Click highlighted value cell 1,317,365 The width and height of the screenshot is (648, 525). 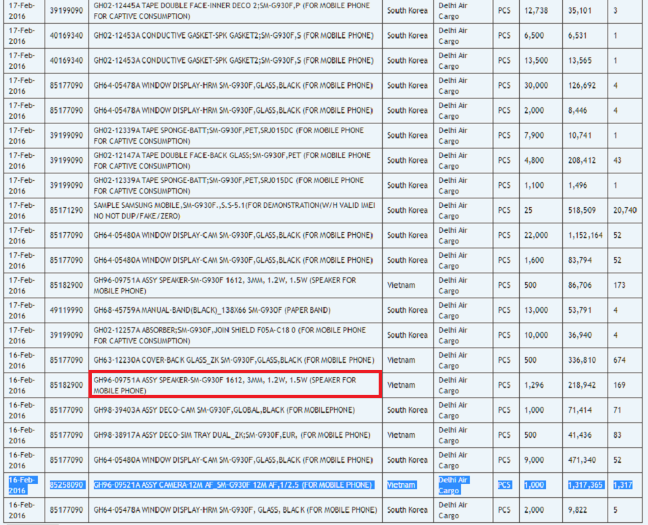(x=585, y=485)
